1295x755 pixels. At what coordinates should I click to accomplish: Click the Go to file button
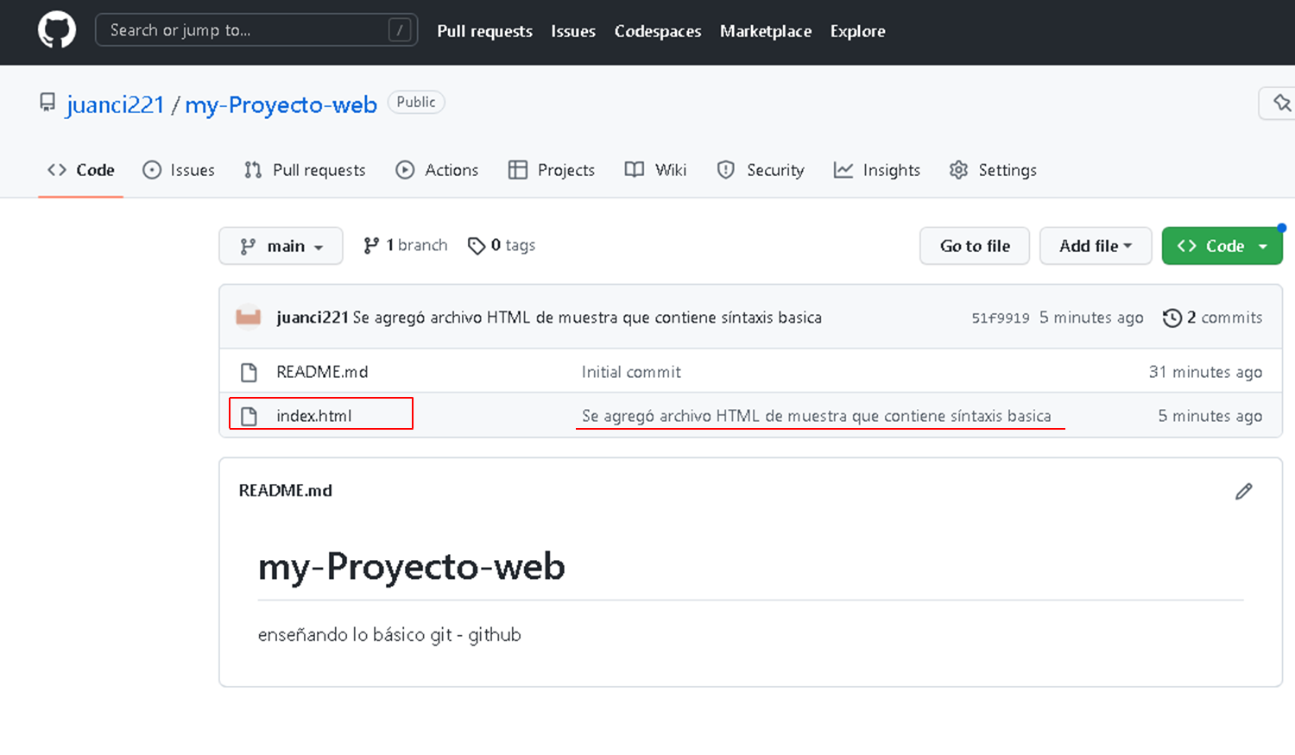tap(975, 246)
